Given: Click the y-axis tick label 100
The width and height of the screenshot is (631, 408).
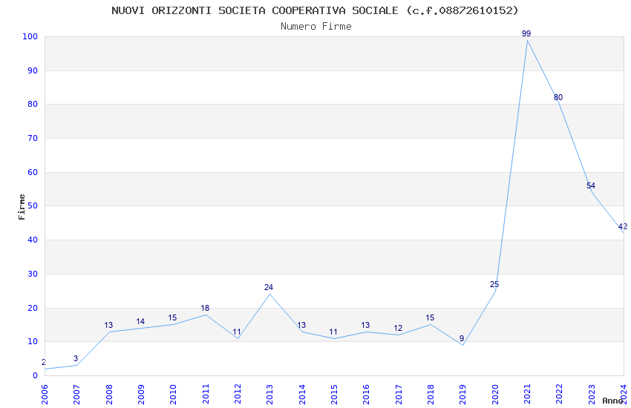Looking at the screenshot, I should pyautogui.click(x=30, y=36).
